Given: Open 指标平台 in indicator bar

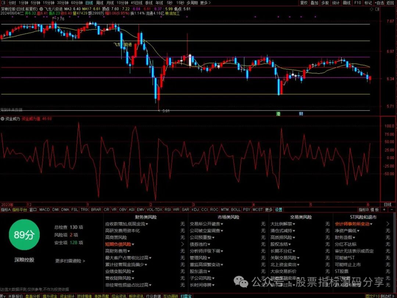Looking at the screenshot, I should coord(19,210).
